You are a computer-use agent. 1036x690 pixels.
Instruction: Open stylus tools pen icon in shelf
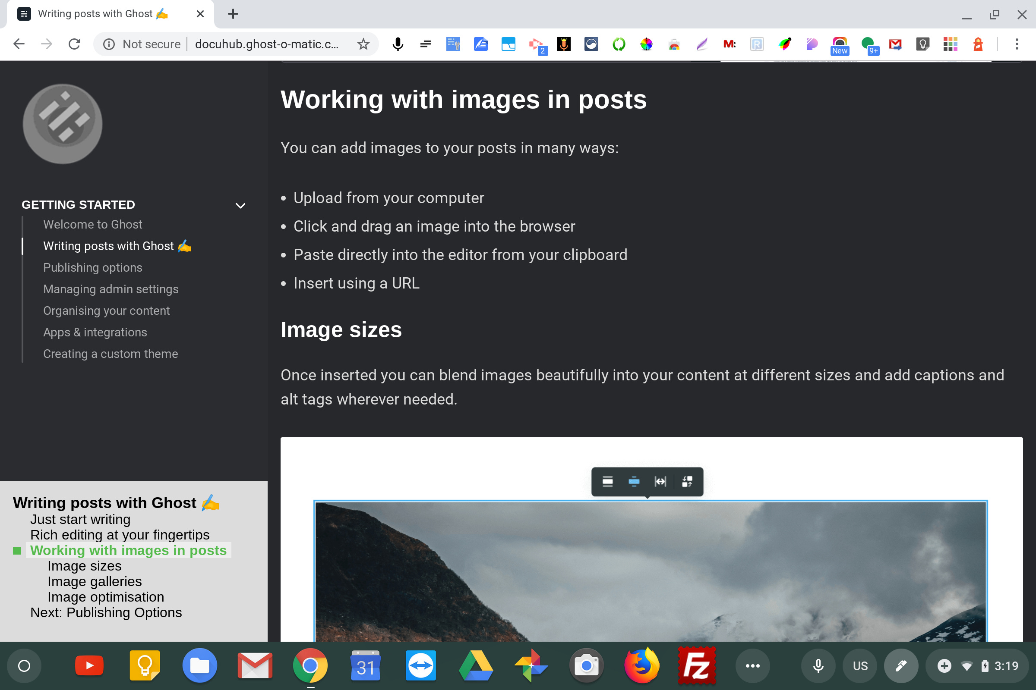pos(901,665)
